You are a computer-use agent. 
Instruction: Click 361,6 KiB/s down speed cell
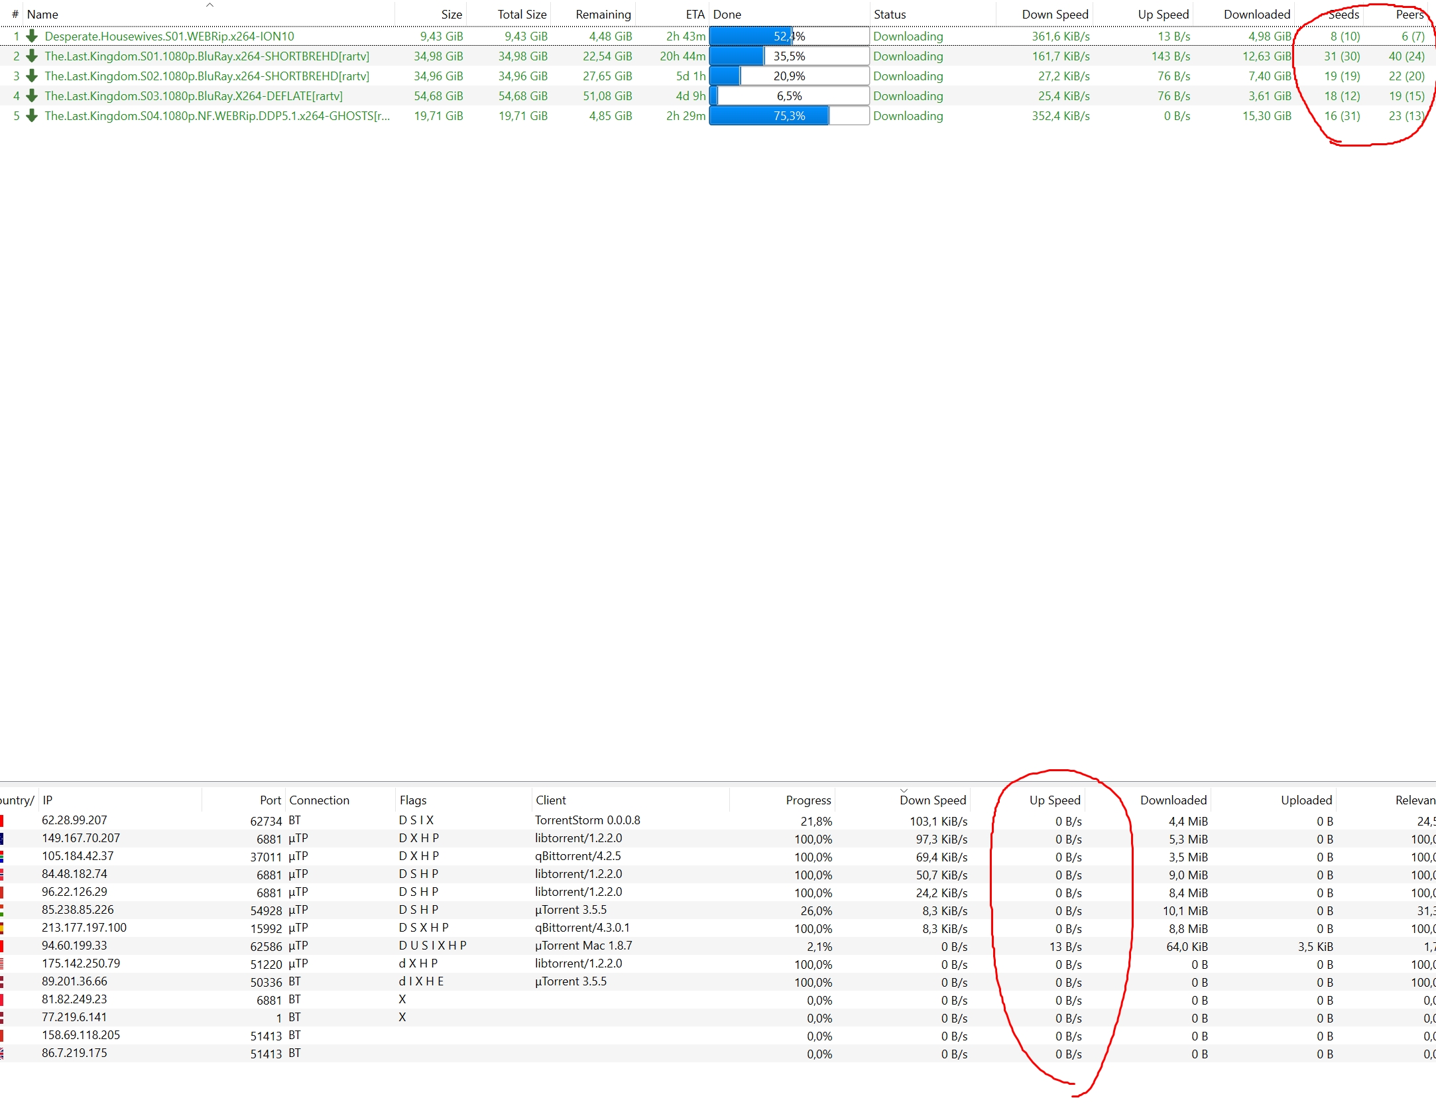click(1060, 36)
